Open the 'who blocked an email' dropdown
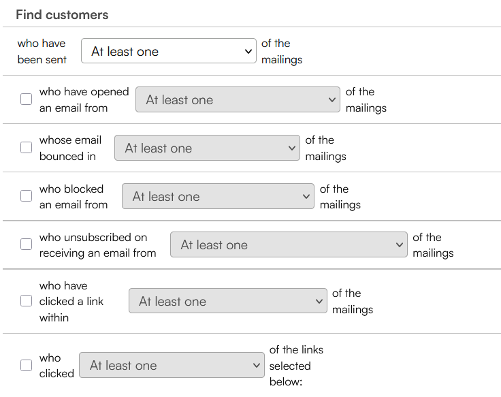Image resolution: width=501 pixels, height=397 pixels. [x=218, y=196]
